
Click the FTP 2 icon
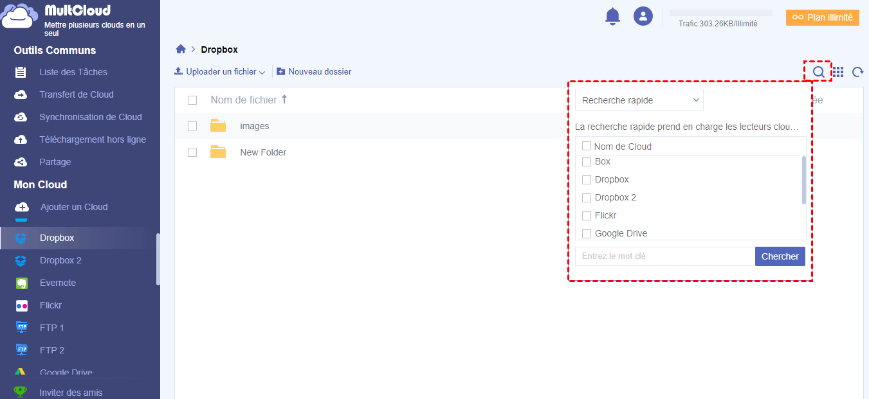coord(21,350)
